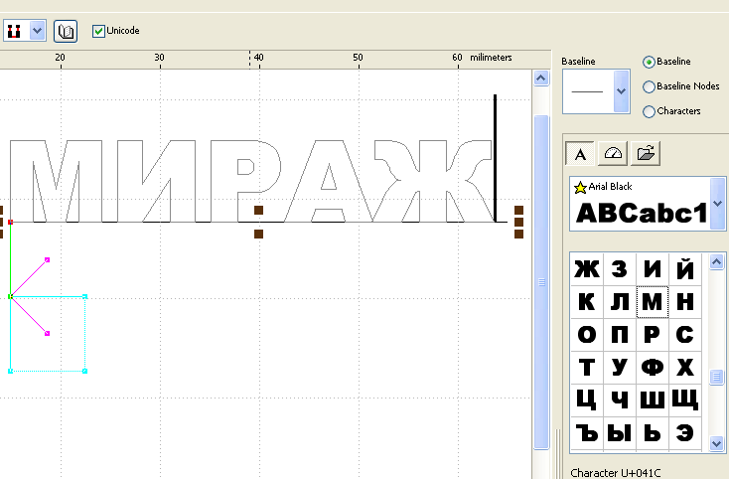Open the text alignment dropdown in toolbar

[38, 31]
